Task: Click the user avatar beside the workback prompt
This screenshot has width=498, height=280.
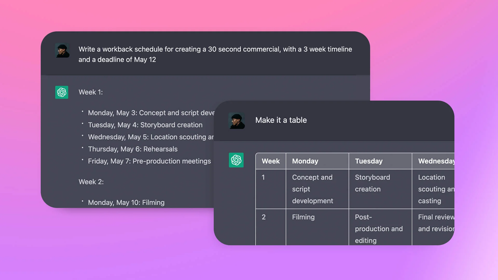Action: coord(62,50)
